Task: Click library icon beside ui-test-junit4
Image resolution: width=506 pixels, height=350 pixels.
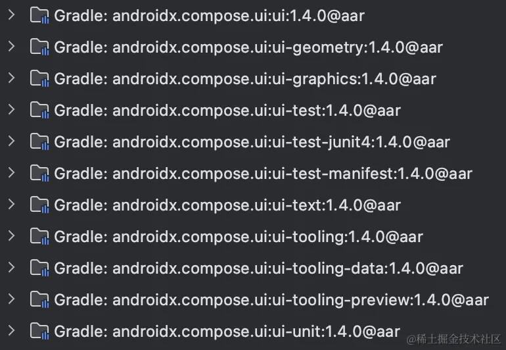Action: [39, 142]
